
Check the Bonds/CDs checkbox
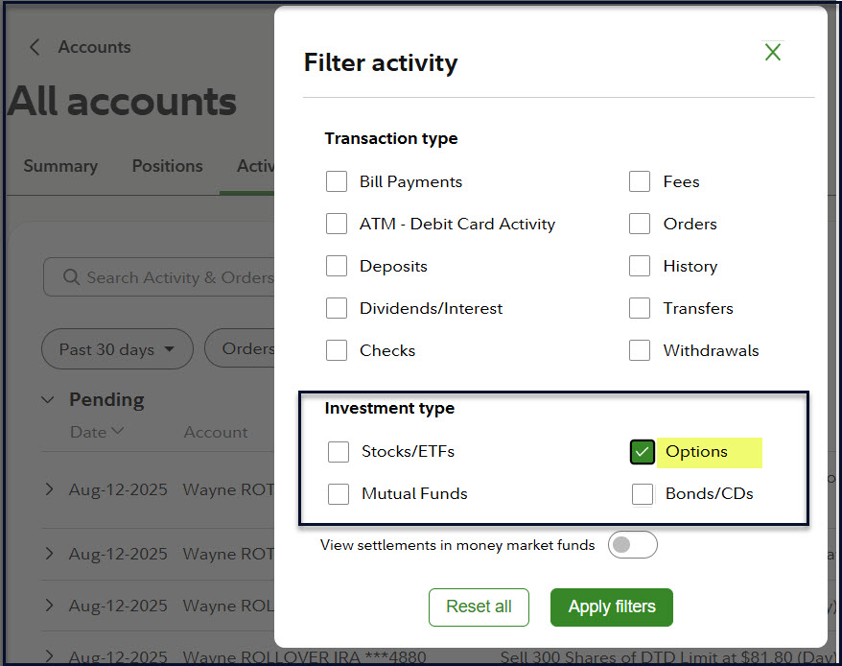coord(643,494)
